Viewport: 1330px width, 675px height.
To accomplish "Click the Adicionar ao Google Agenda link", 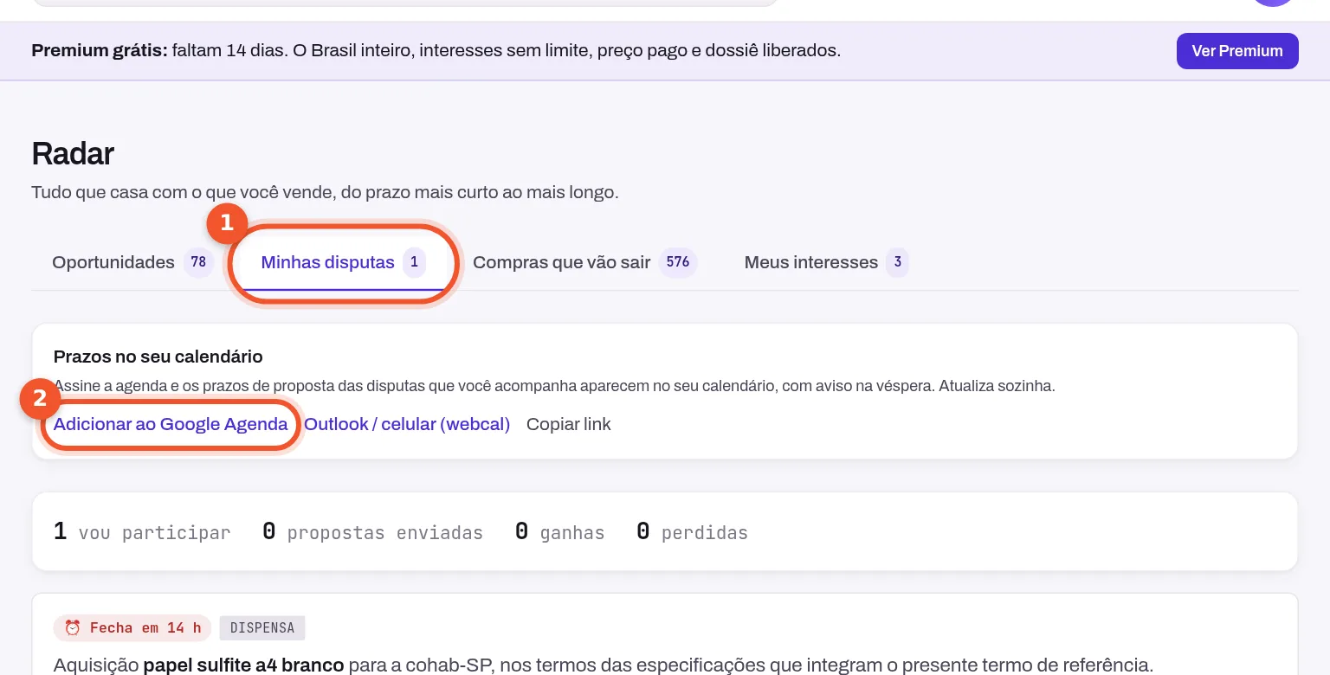I will coord(171,424).
